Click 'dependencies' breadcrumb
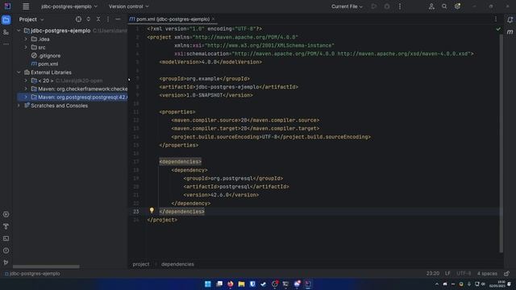The height and width of the screenshot is (290, 516). [177, 264]
